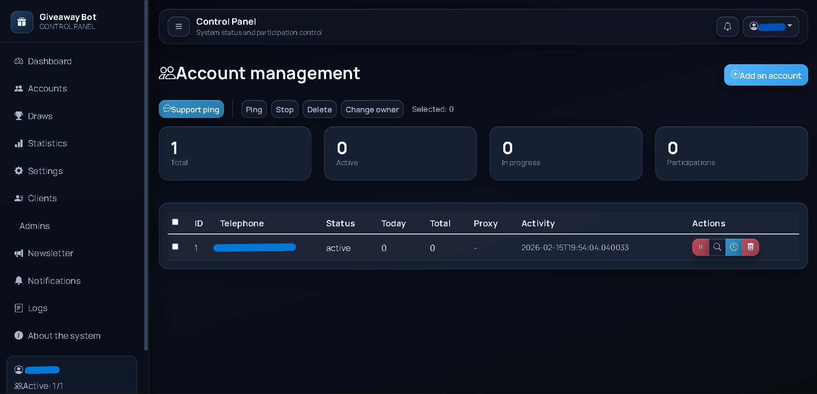Open the notifications bell in the top bar
This screenshot has width=817, height=394.
click(727, 26)
